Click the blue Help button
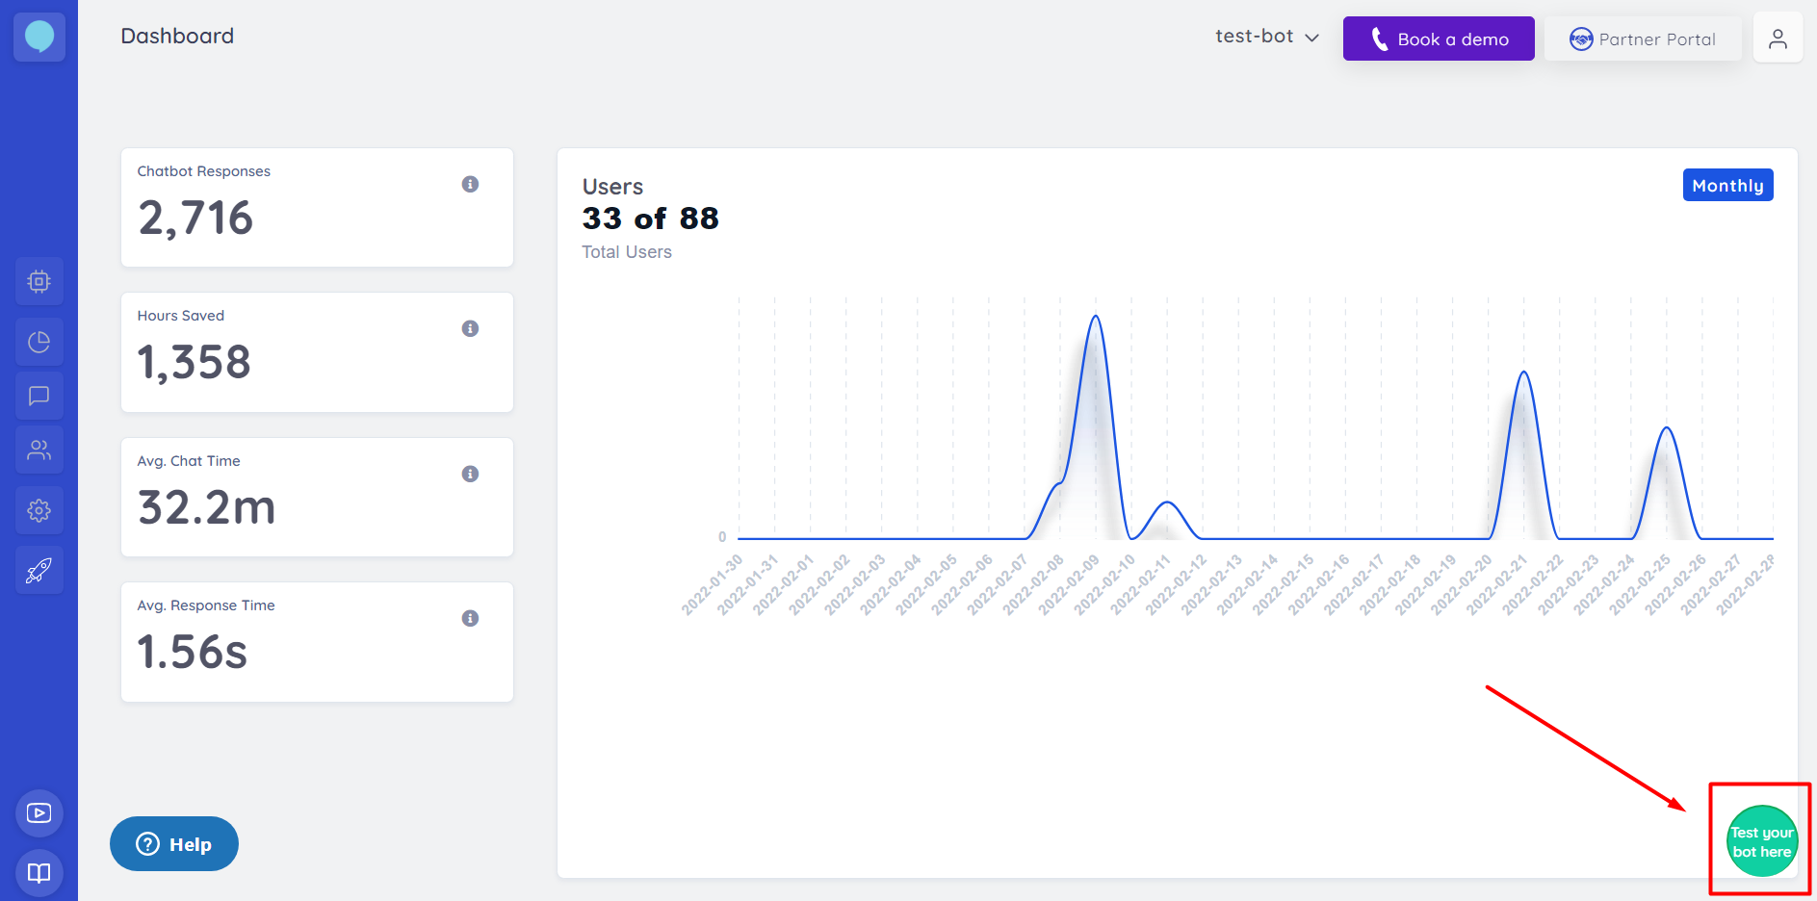 tap(174, 844)
